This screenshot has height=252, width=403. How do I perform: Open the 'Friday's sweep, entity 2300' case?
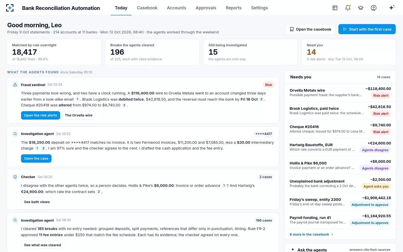coord(340,202)
